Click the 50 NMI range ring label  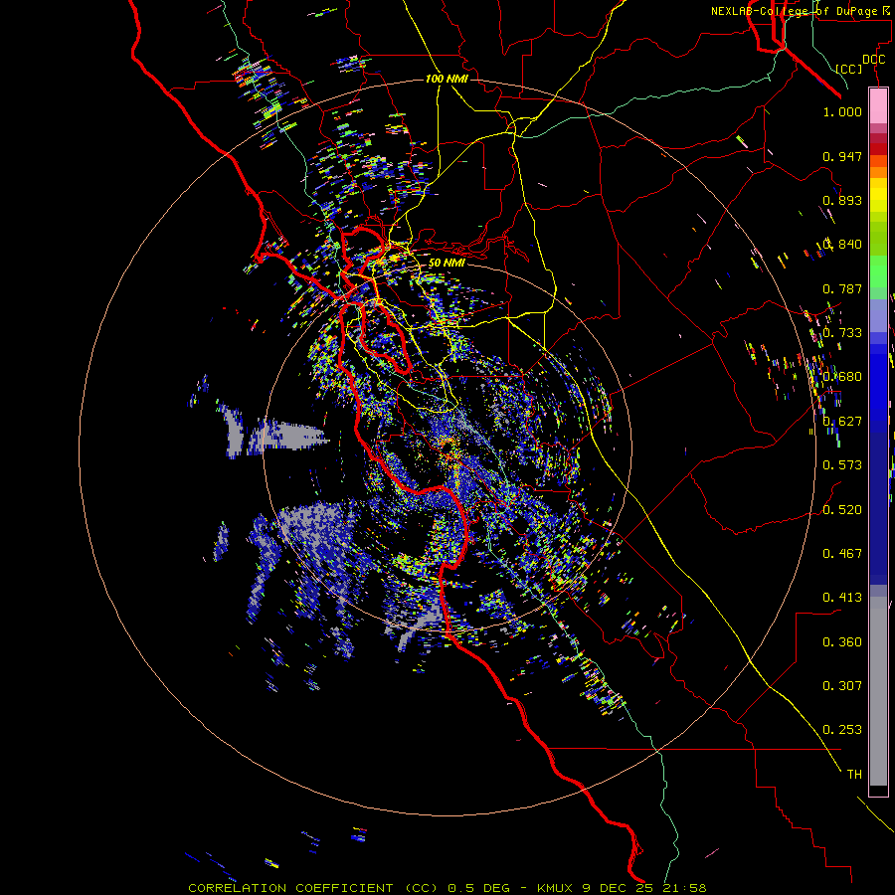[447, 263]
